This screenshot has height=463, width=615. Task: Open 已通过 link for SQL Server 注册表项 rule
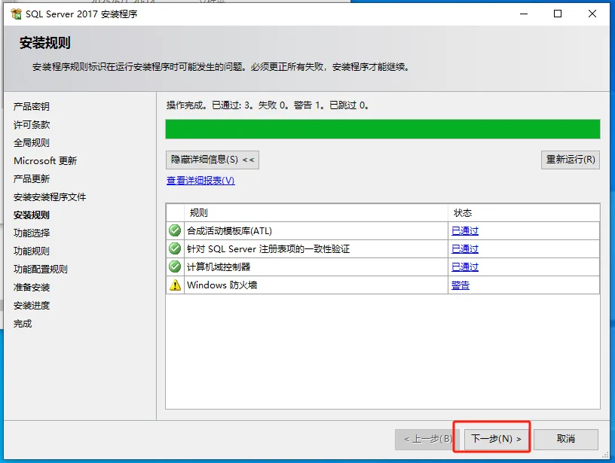click(465, 248)
